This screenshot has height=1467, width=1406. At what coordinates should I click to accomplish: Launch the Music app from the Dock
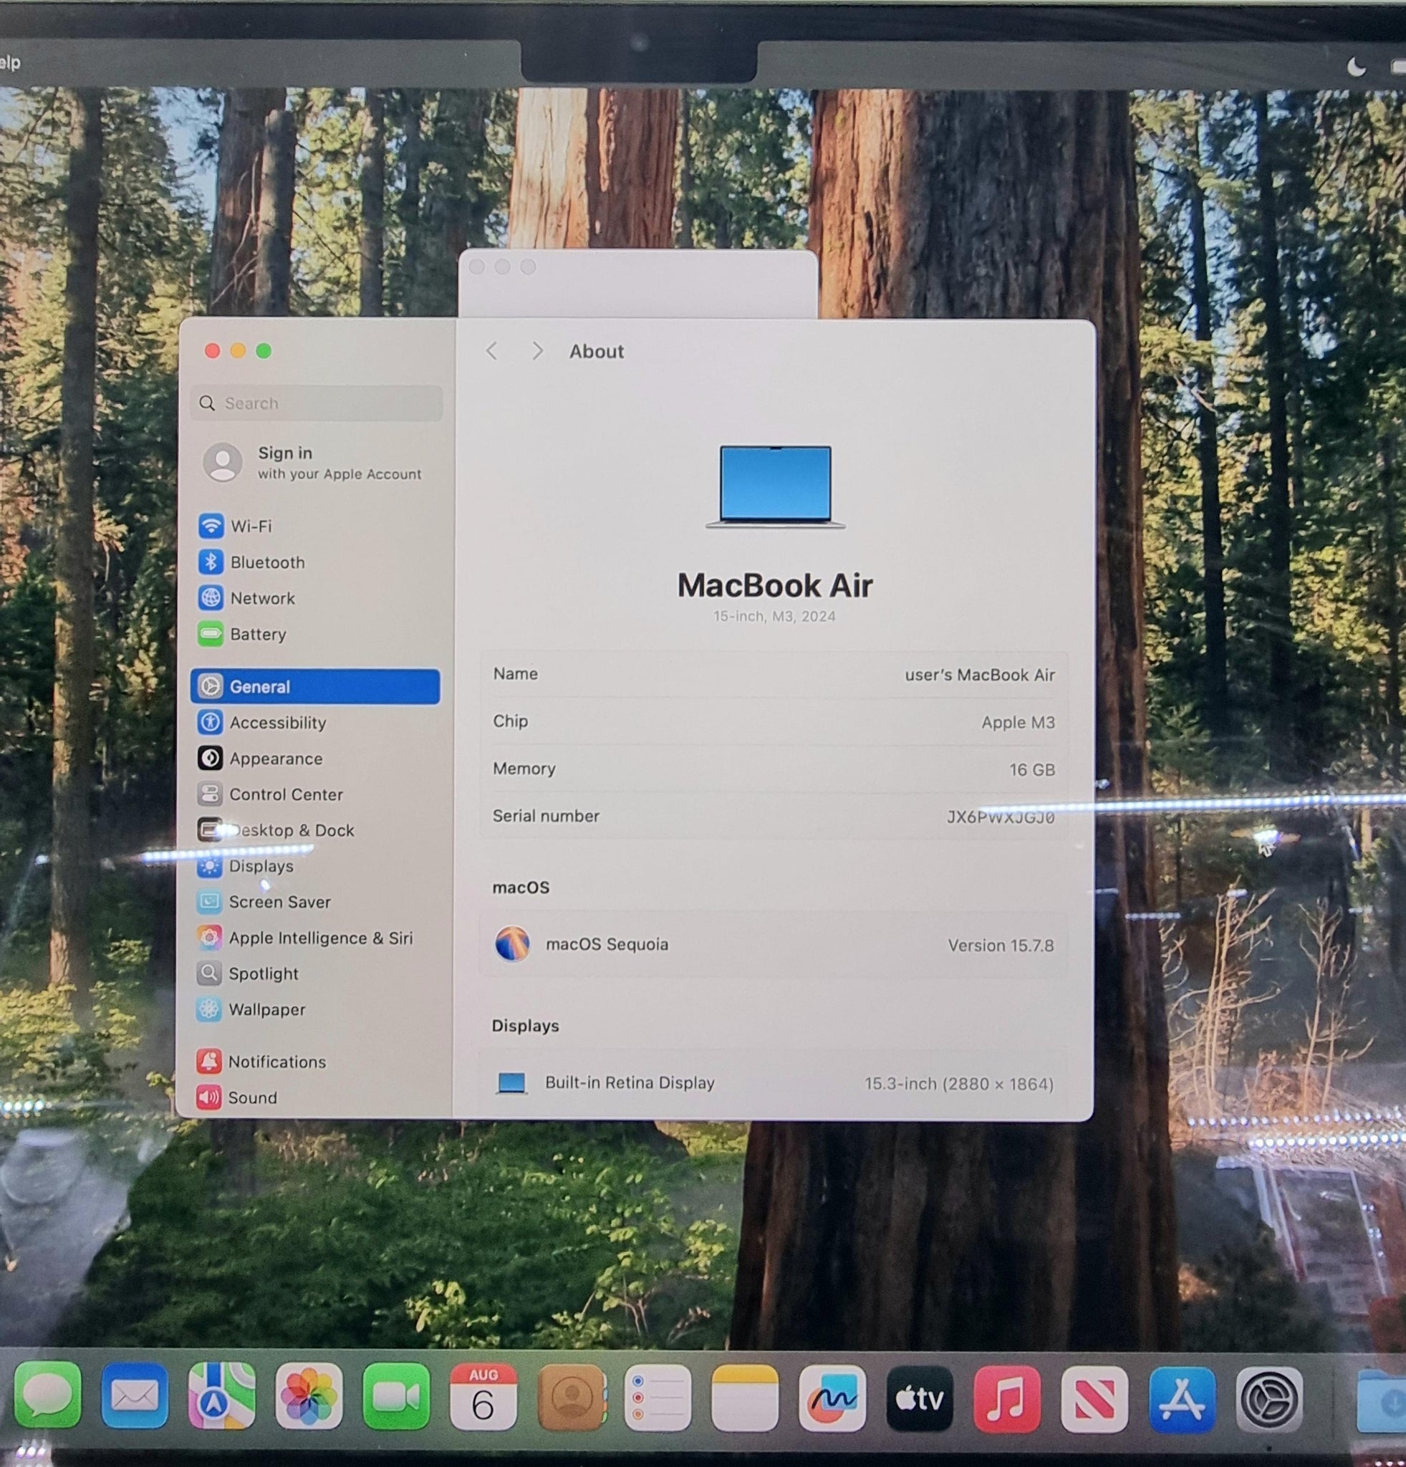coord(1007,1399)
